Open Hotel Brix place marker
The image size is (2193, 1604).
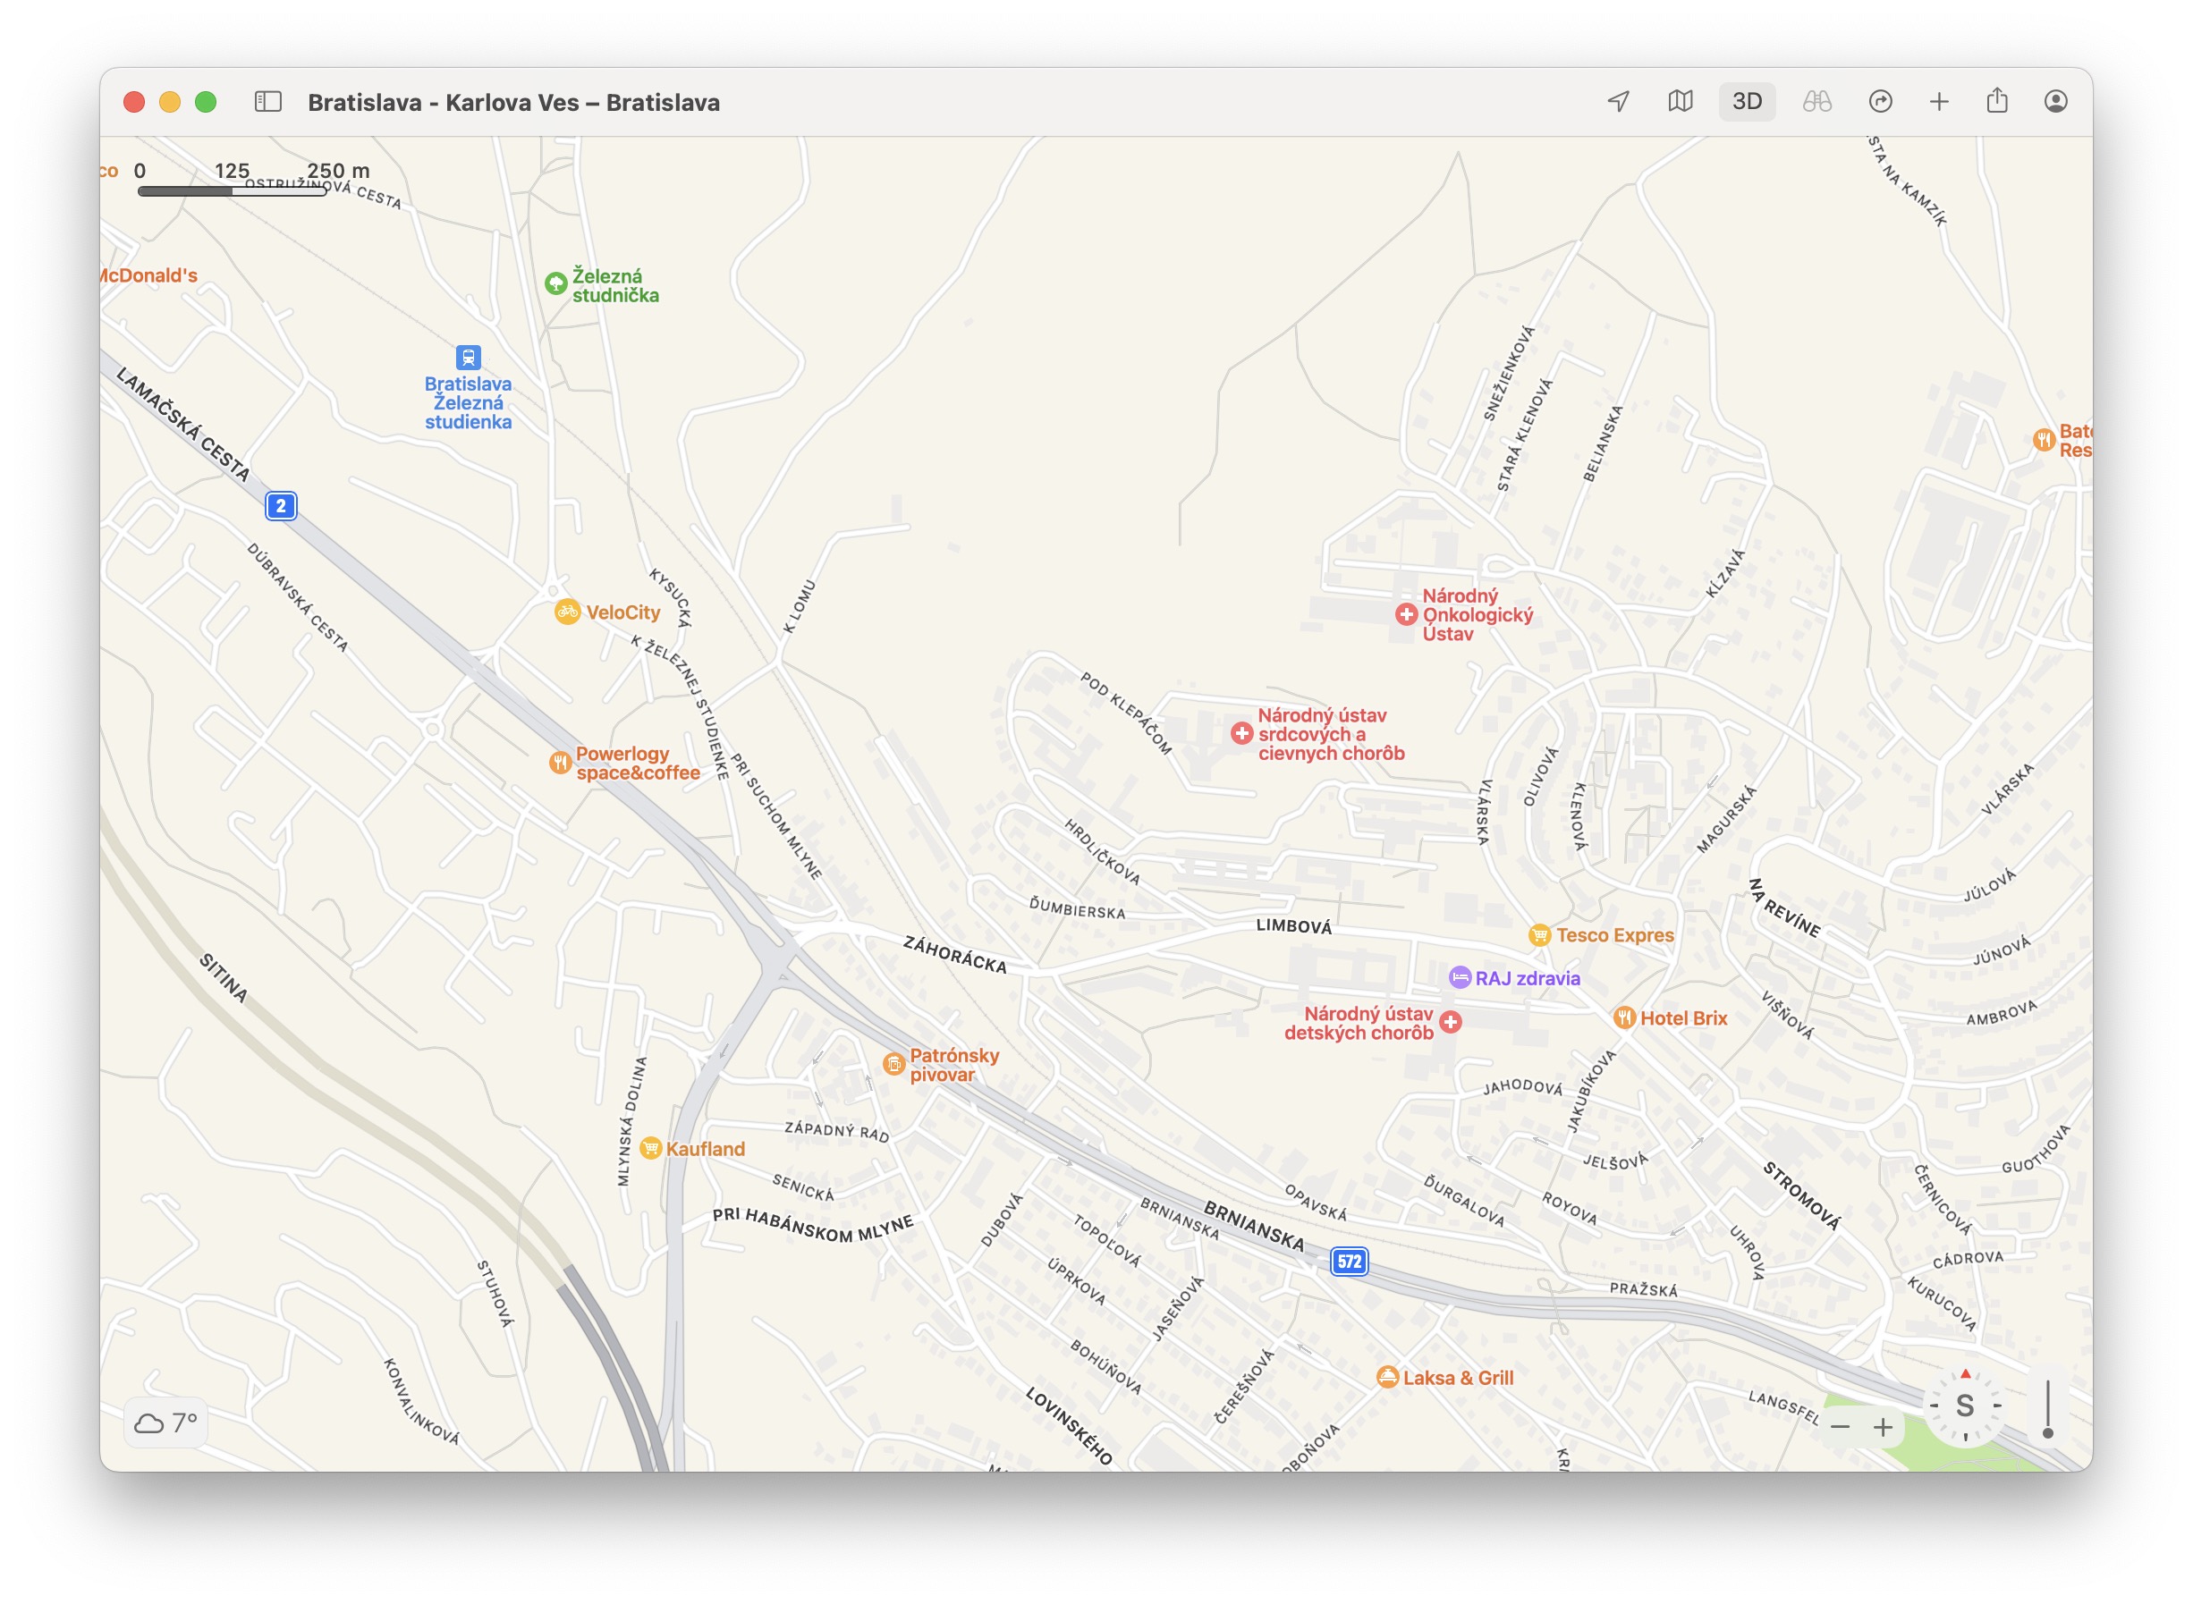click(1624, 1018)
